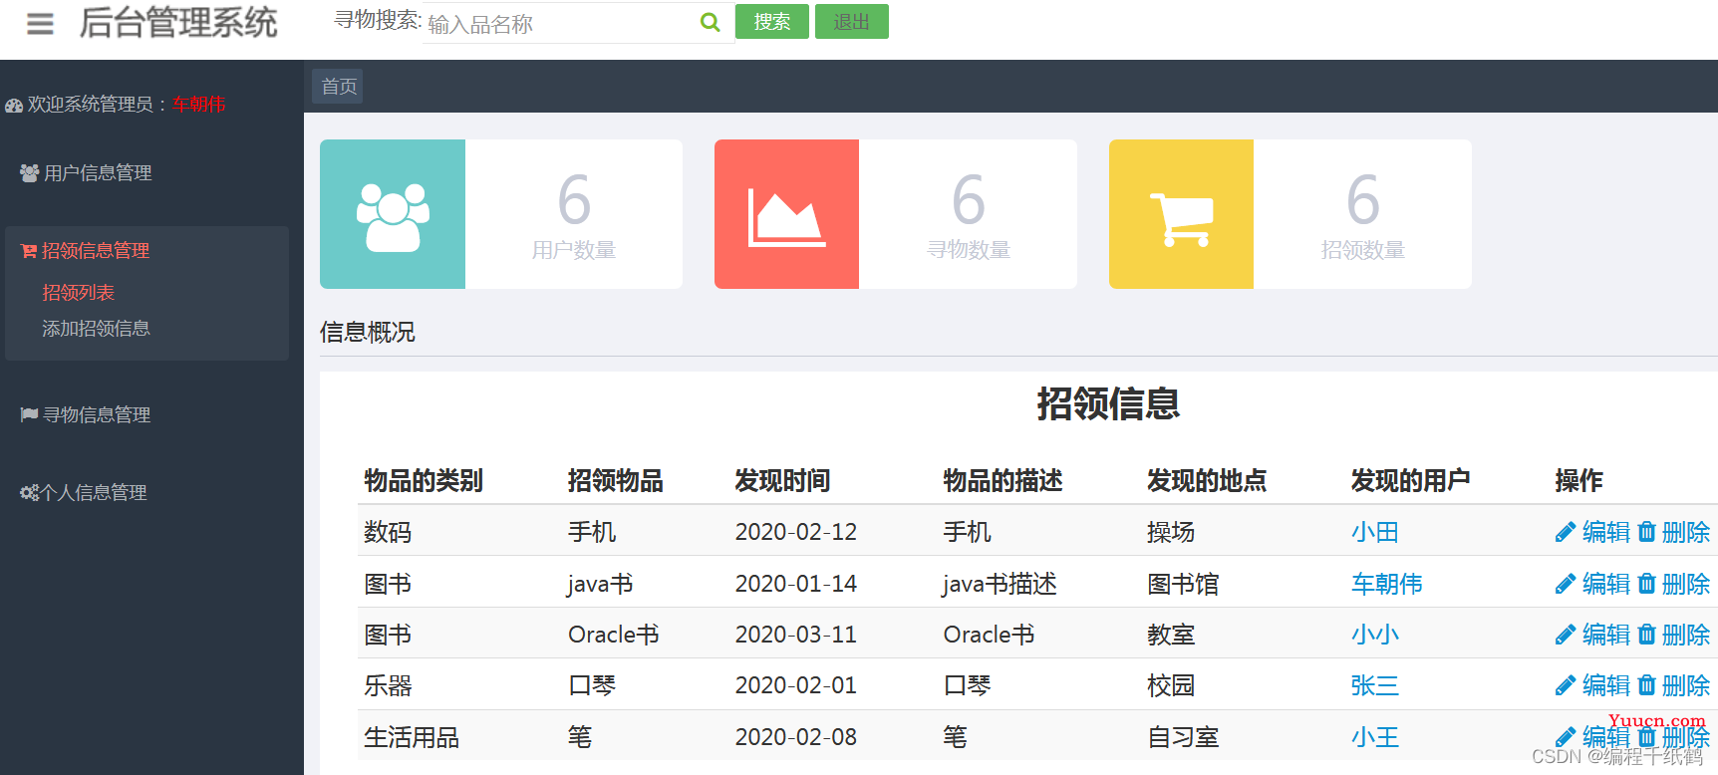Click 删除 for the 数码 手机 row

[1686, 533]
